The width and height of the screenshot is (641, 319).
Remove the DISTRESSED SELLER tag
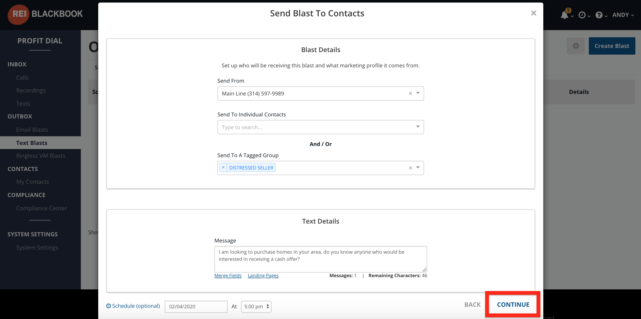click(223, 167)
